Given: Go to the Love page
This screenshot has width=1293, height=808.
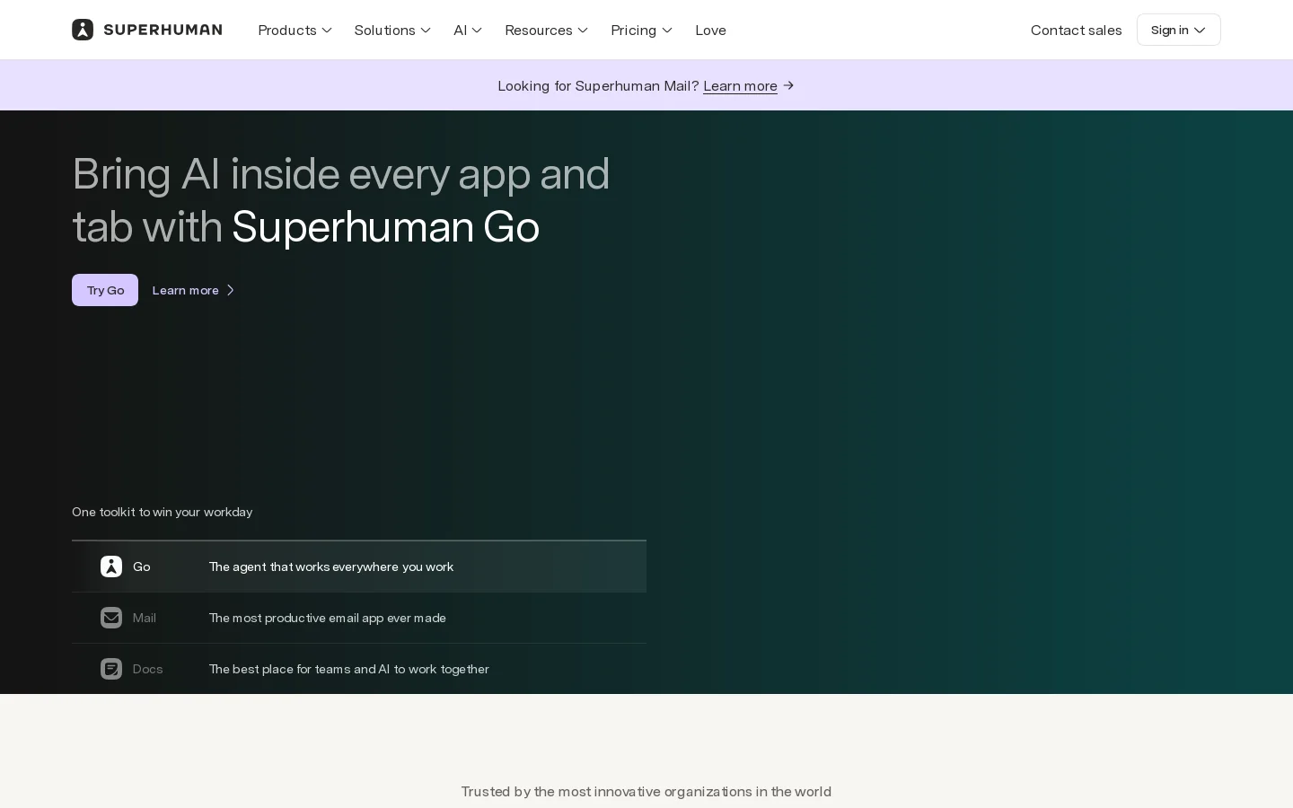Looking at the screenshot, I should pos(710,30).
